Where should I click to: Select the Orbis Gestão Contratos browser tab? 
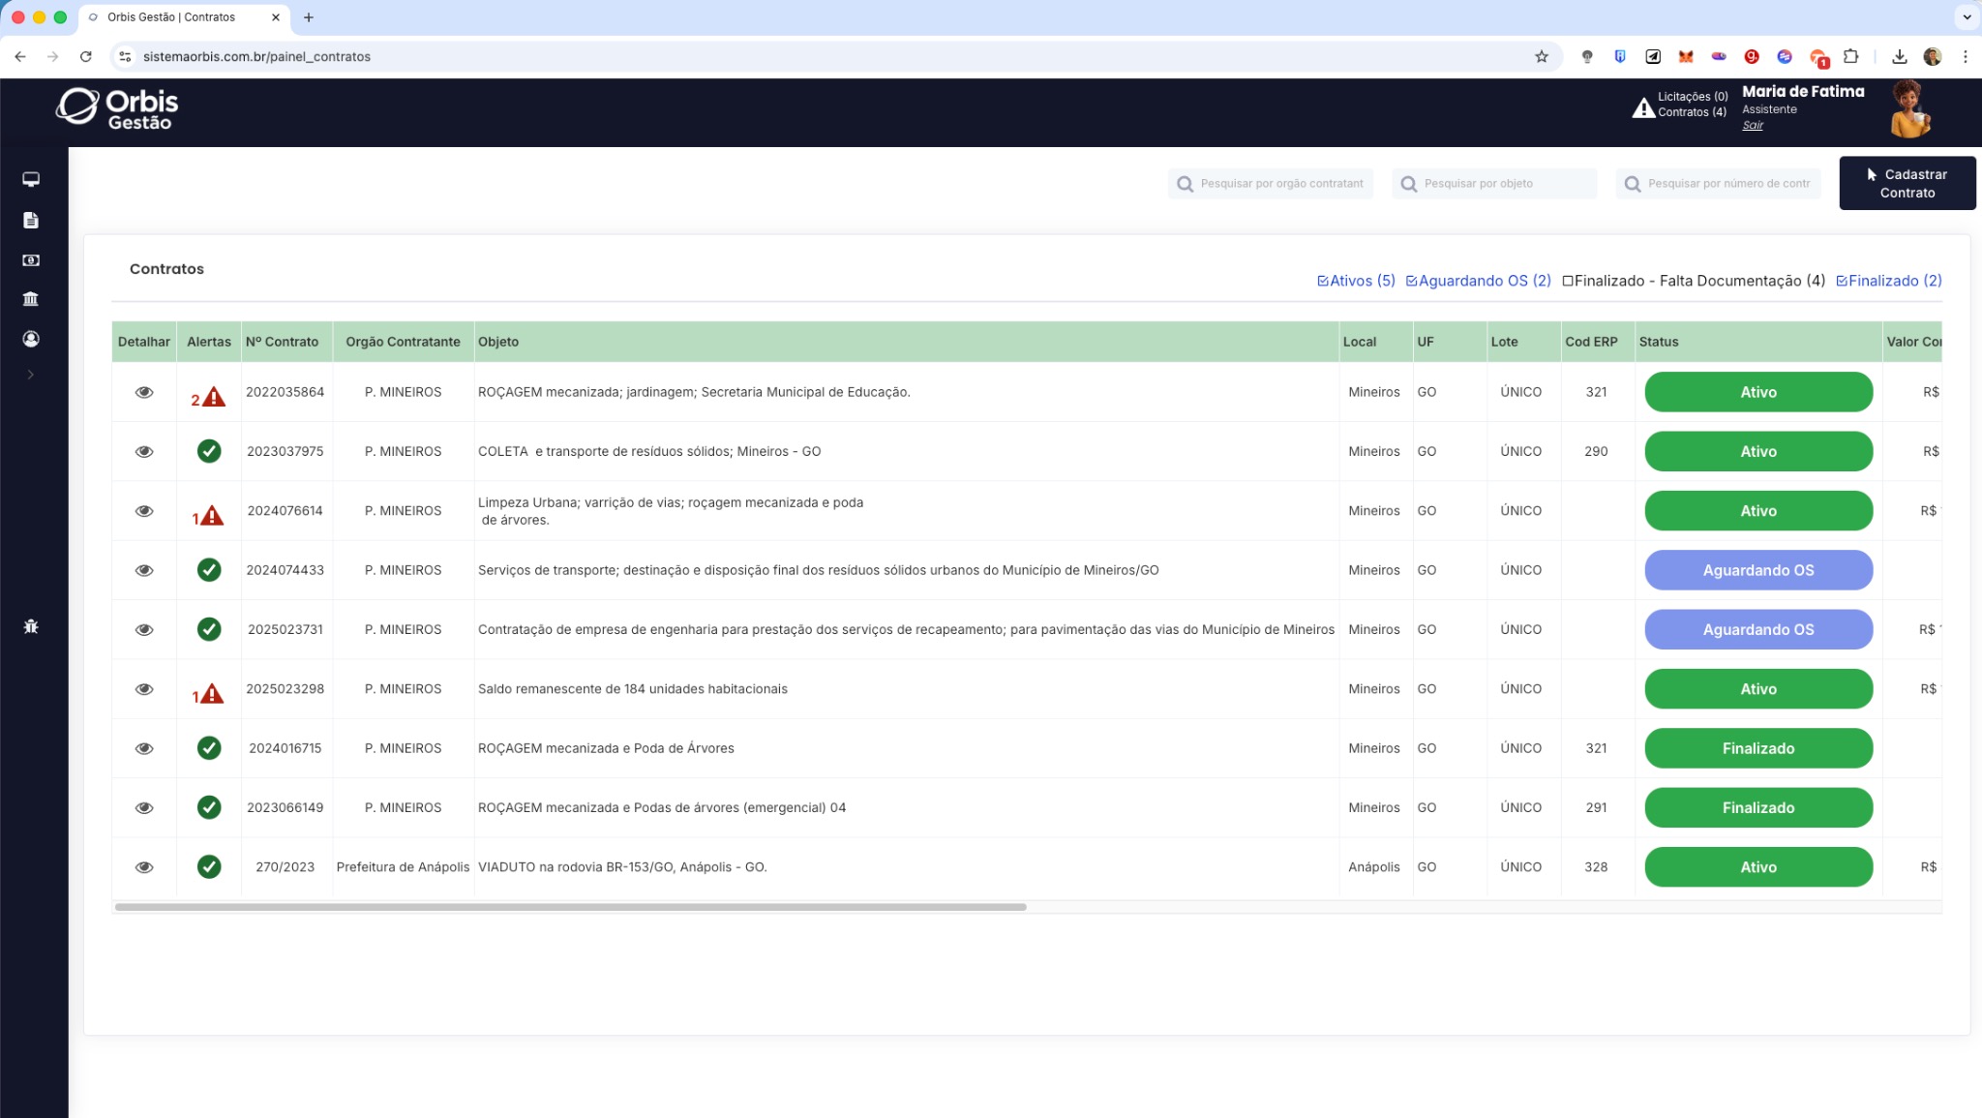point(171,17)
